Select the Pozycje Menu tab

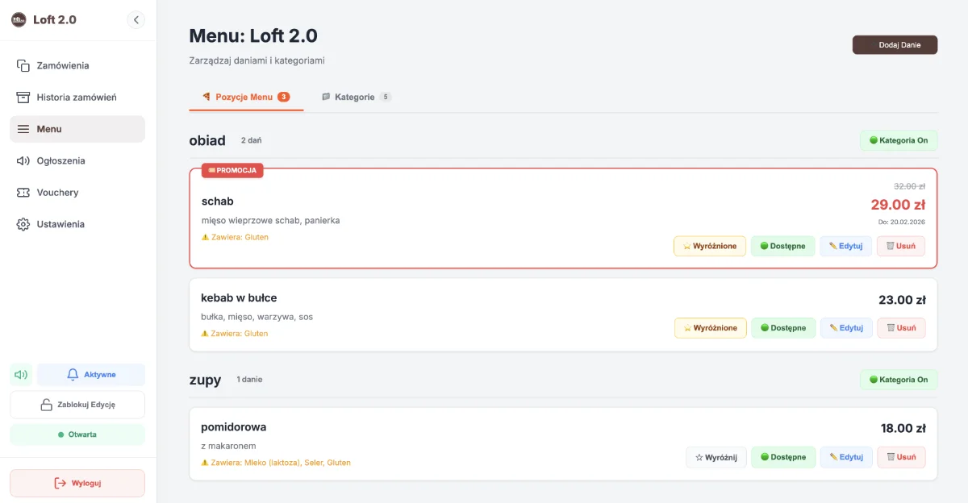pyautogui.click(x=246, y=96)
